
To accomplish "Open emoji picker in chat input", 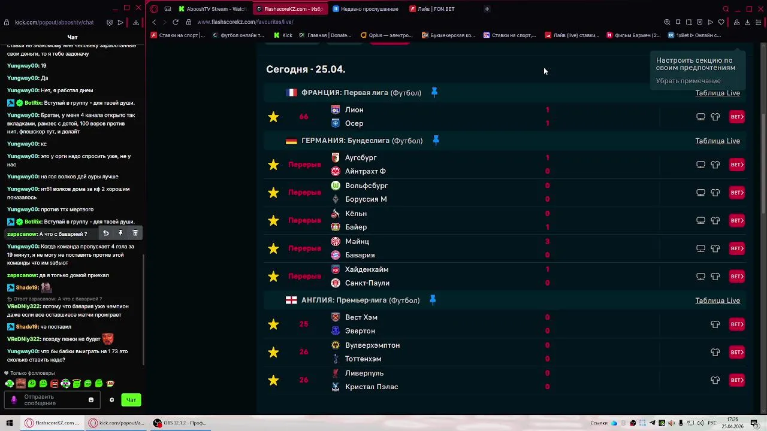I will [x=91, y=400].
